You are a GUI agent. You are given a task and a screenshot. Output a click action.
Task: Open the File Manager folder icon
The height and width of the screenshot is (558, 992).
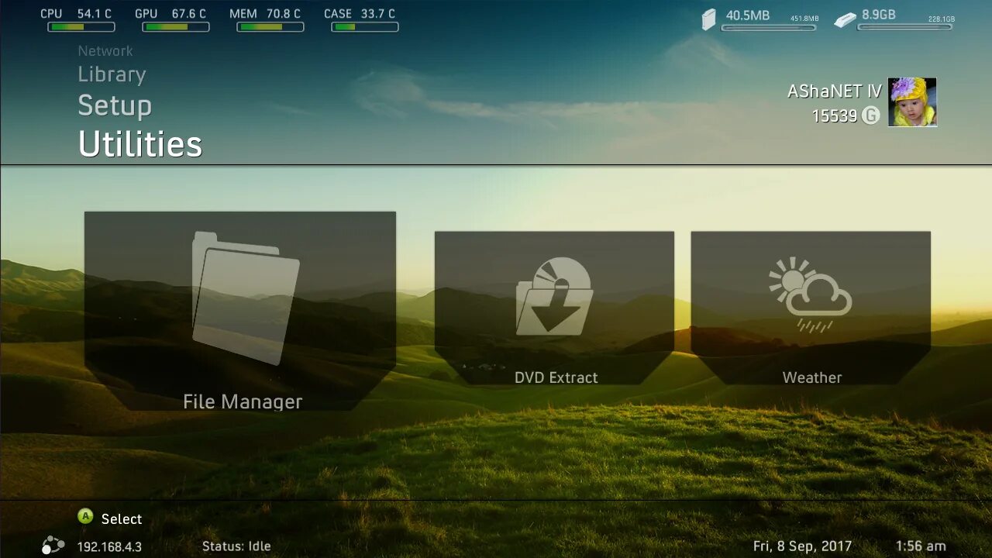246,298
